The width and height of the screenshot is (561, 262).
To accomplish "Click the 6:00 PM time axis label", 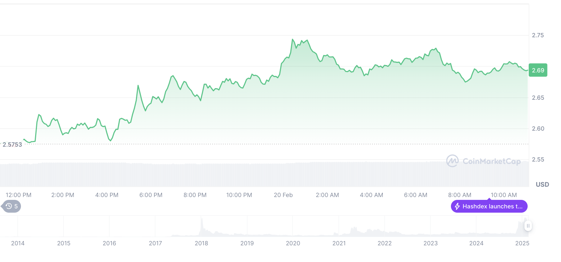I will [x=151, y=195].
